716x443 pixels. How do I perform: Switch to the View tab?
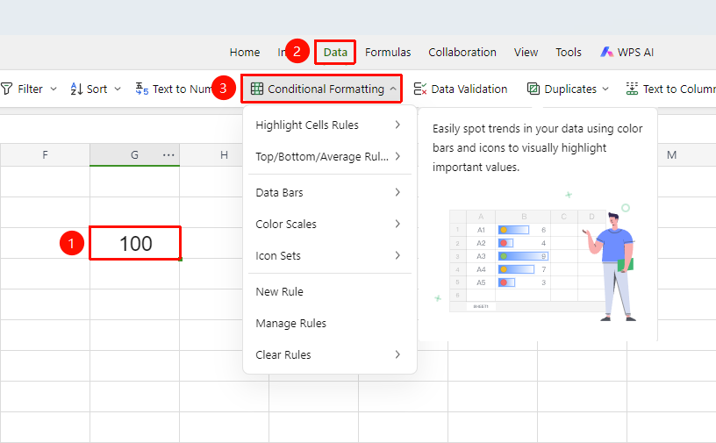coord(526,53)
